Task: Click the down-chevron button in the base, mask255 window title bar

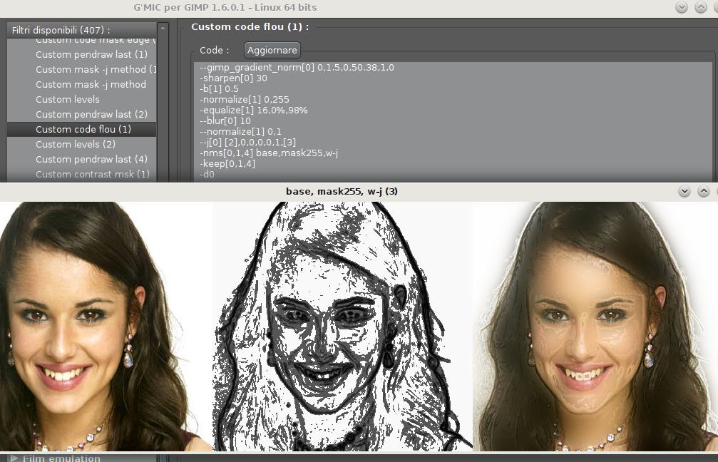Action: click(684, 191)
